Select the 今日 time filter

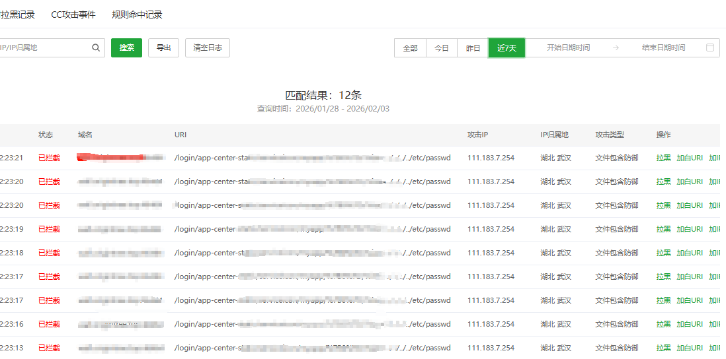pos(442,48)
